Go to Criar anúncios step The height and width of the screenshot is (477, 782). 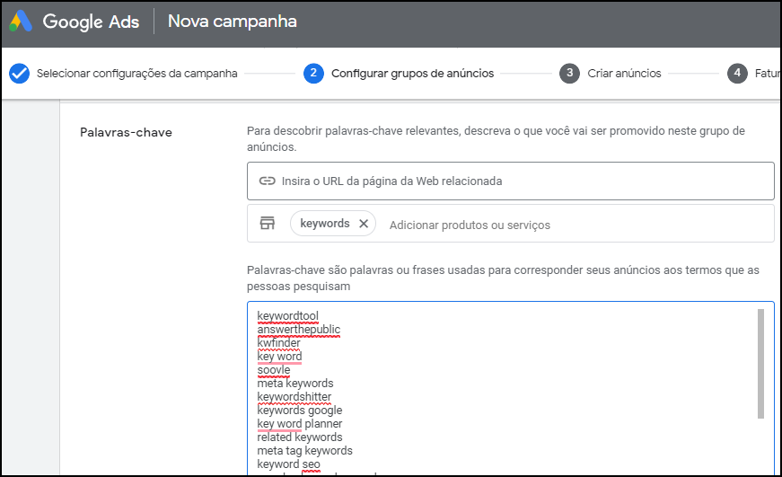click(x=624, y=74)
